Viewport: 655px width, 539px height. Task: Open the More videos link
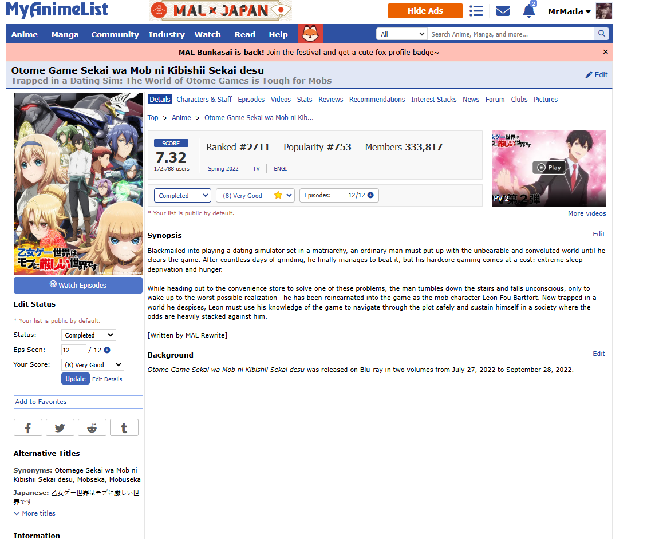(587, 213)
